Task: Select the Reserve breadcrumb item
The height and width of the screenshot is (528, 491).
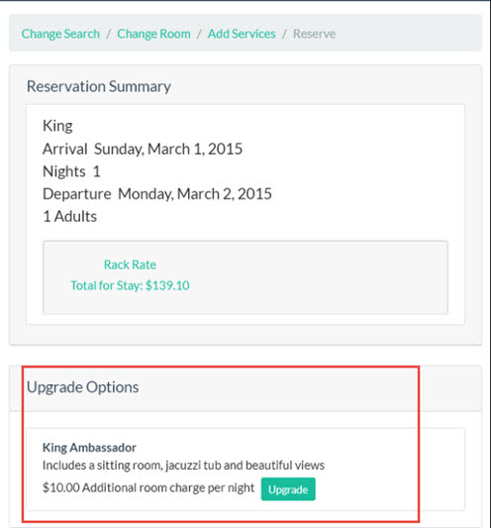Action: click(x=315, y=34)
